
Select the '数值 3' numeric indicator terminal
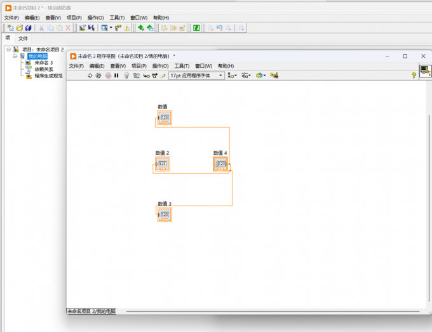coord(165,215)
